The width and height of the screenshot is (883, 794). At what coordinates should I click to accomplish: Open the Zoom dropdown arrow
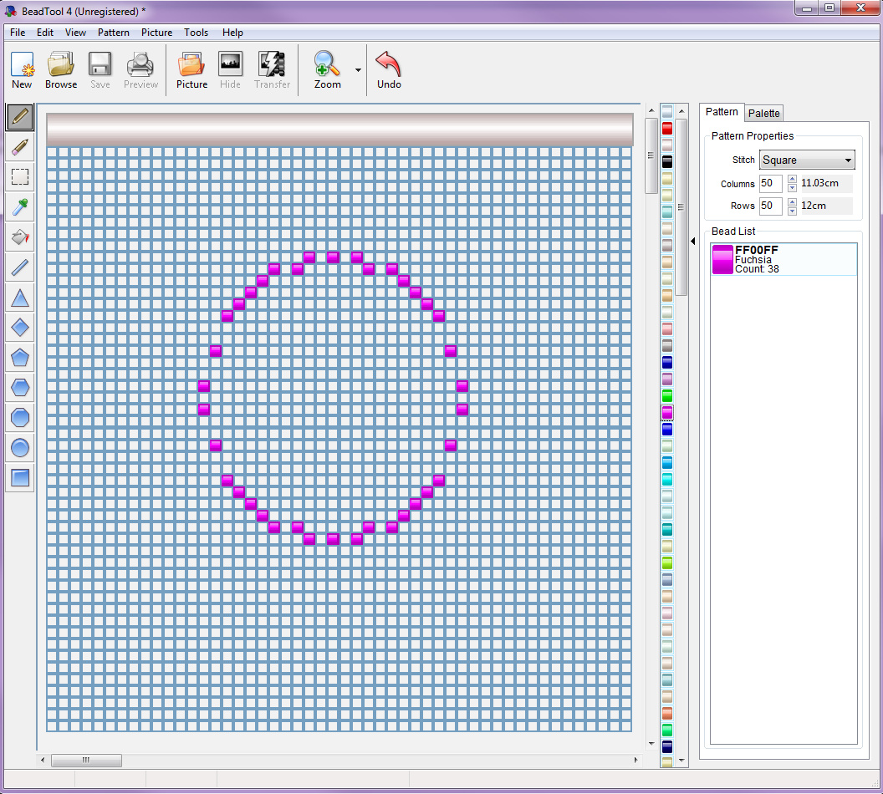[x=358, y=70]
